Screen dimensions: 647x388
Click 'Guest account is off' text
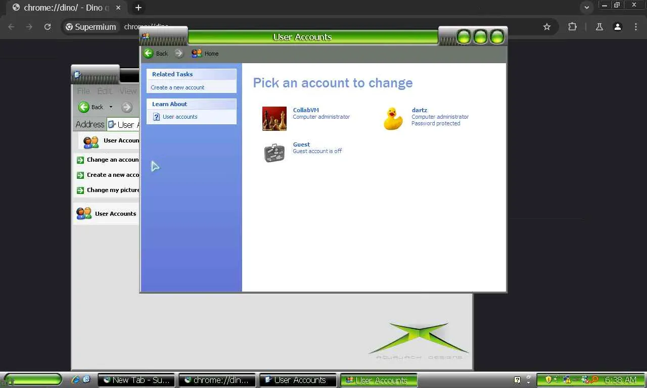point(317,151)
